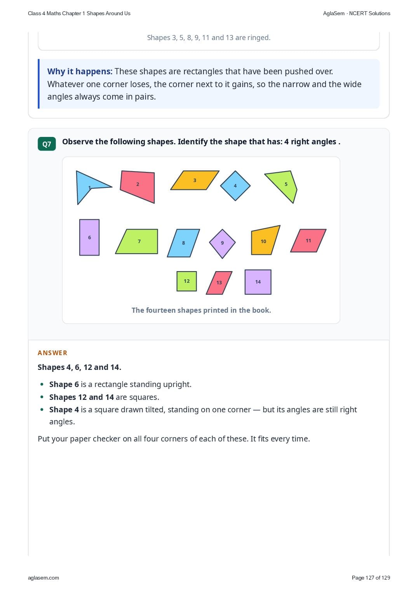The width and height of the screenshot is (418, 592).
Task: Click green square shape 12
Action: click(187, 281)
